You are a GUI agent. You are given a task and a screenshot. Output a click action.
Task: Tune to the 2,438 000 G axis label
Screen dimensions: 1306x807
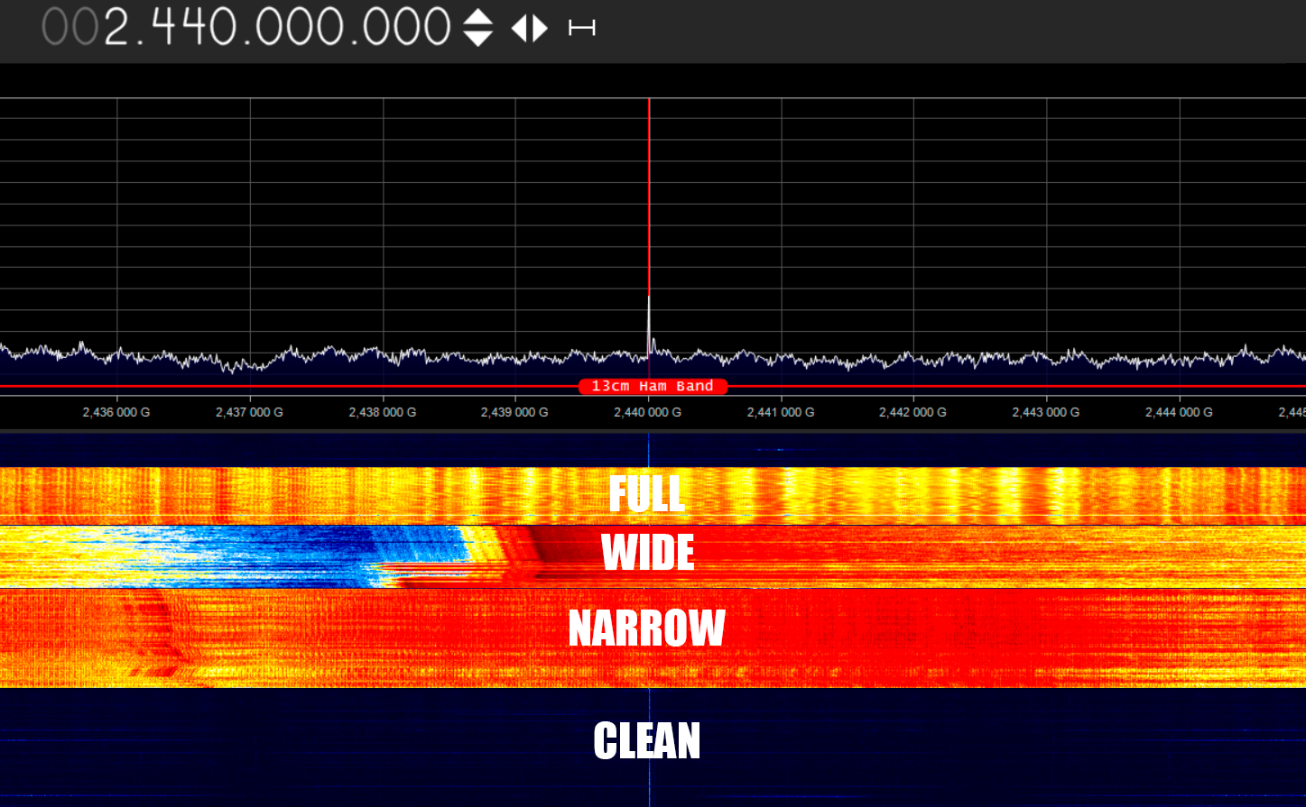click(383, 412)
